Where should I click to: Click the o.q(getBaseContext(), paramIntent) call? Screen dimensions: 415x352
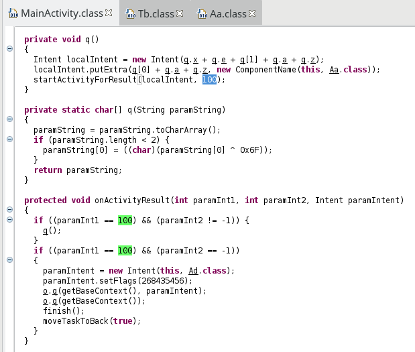tap(125, 291)
